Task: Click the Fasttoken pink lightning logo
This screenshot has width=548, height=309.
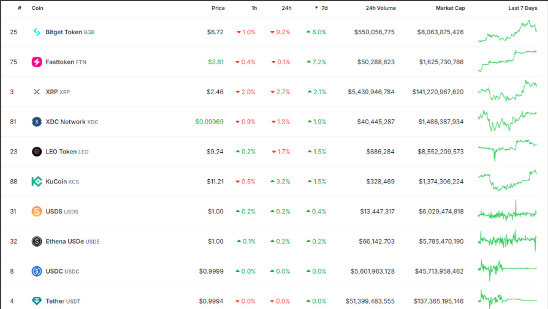Action: [37, 62]
